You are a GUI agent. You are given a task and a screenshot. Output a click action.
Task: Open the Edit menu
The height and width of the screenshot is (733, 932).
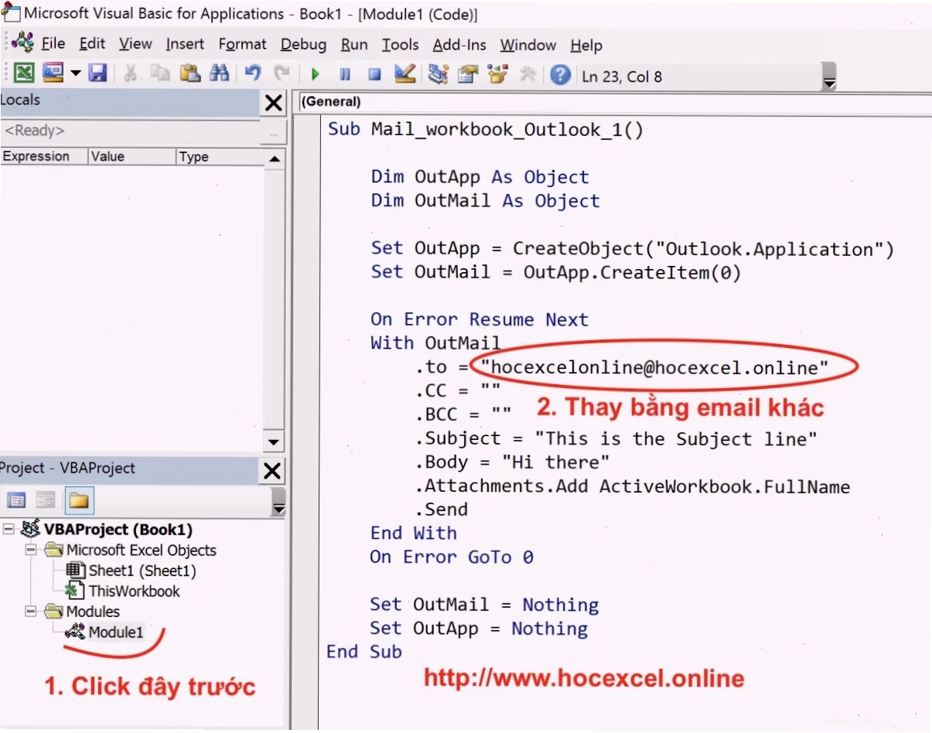[92, 44]
